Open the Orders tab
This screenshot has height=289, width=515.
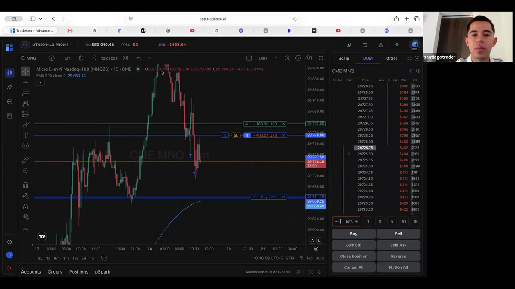point(55,272)
